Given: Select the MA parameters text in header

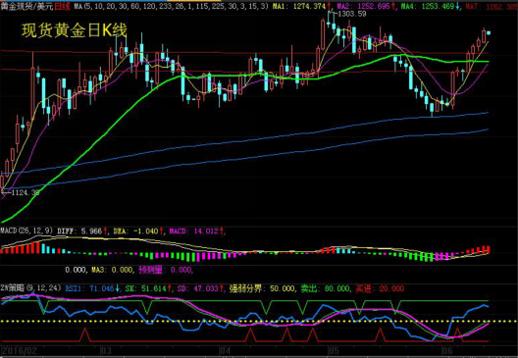Looking at the screenshot, I should (171, 6).
